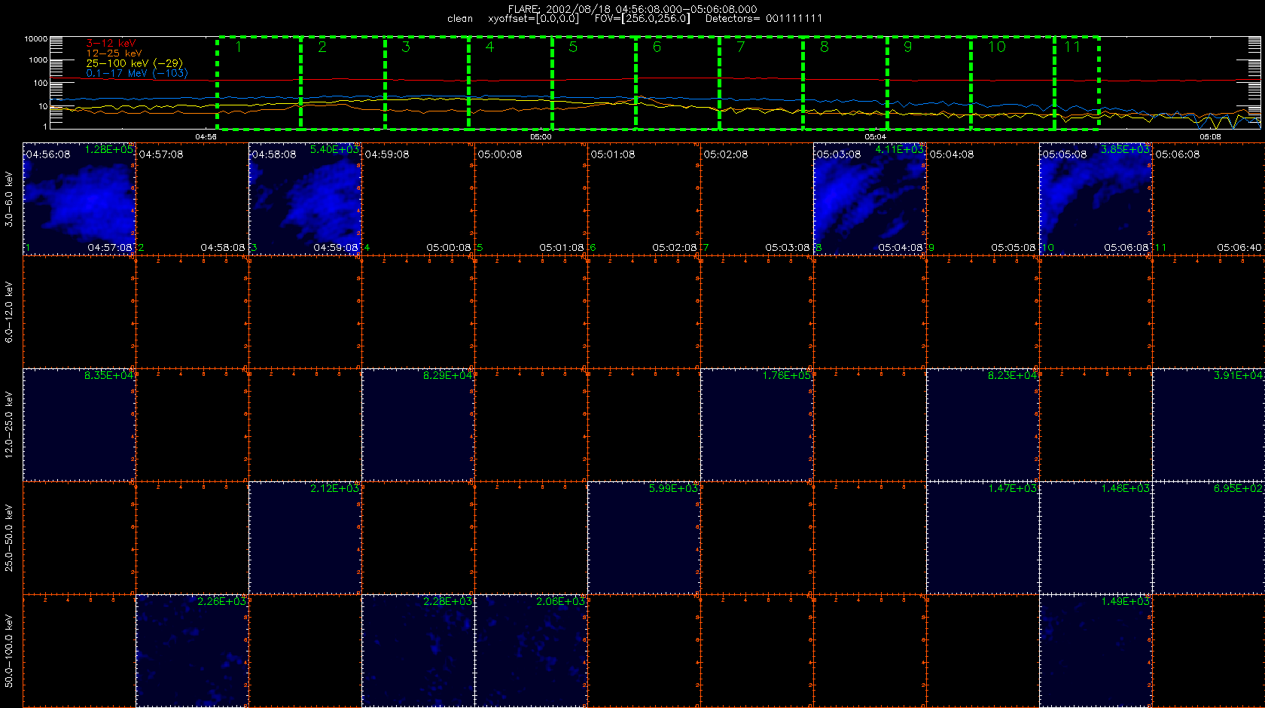The width and height of the screenshot is (1265, 708).
Task: Click the 04:56 tick label on lightcurve axis
Action: [x=206, y=137]
